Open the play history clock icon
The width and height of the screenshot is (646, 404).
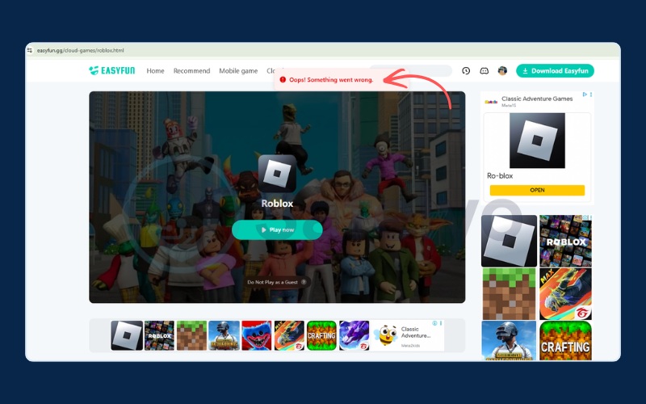tap(466, 71)
